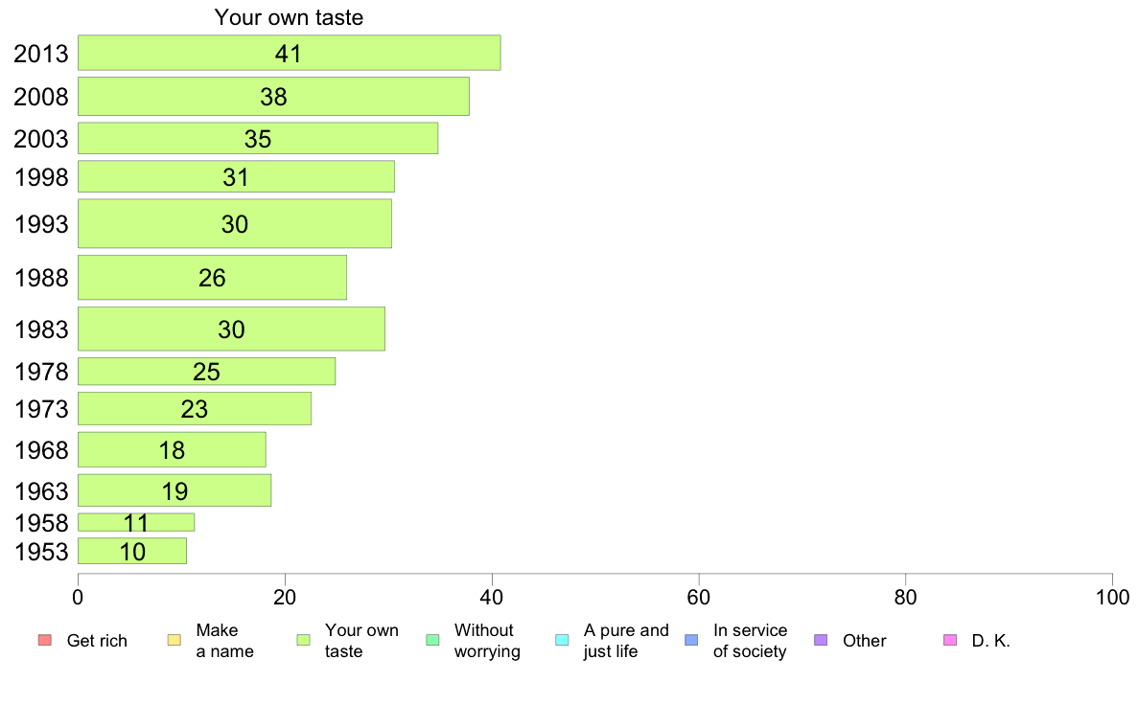Click the 2003 year label

[x=40, y=139]
